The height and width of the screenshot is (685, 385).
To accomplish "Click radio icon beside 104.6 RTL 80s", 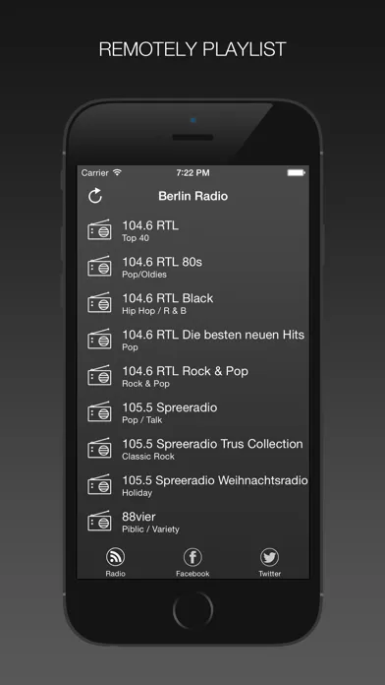I will [99, 266].
